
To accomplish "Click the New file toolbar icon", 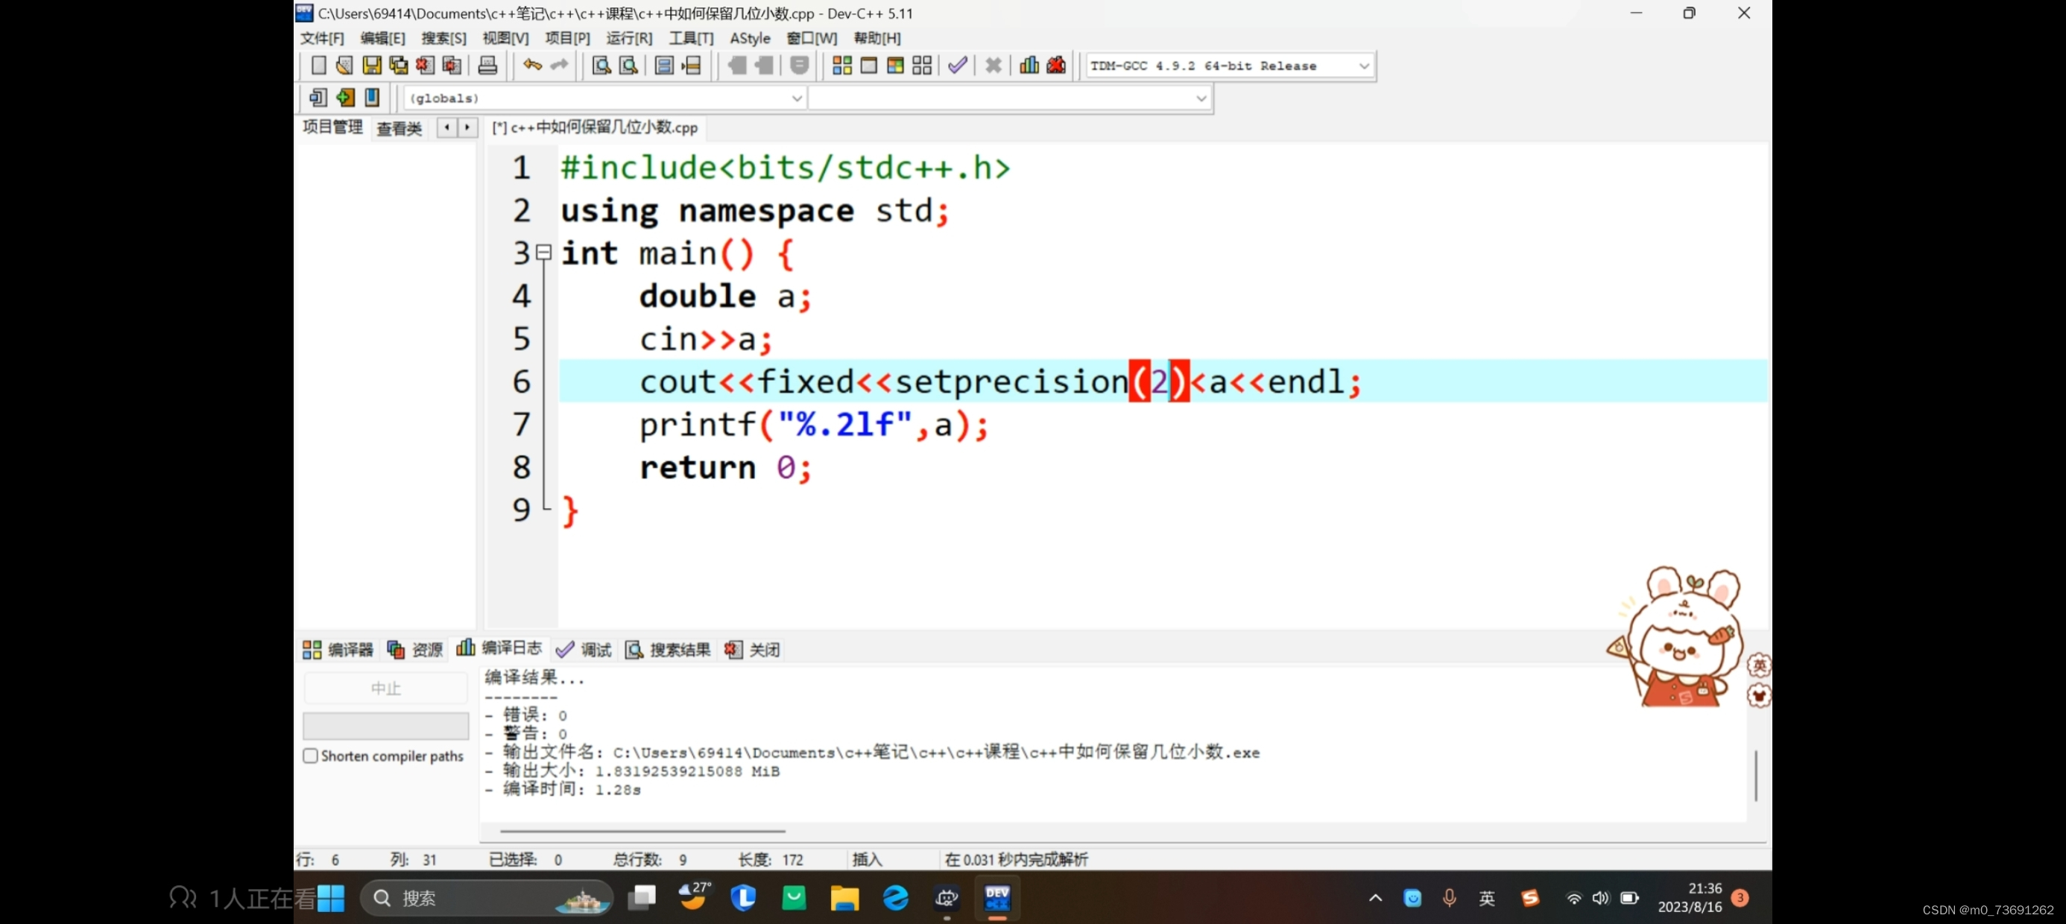I will point(318,66).
